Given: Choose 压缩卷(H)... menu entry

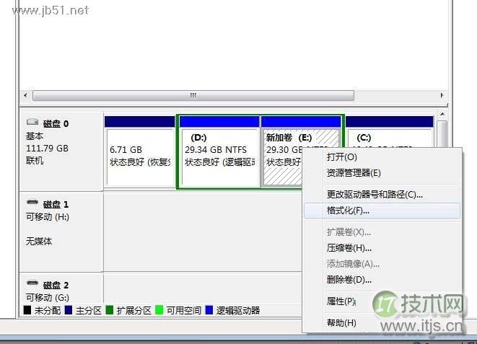Looking at the screenshot, I should 382,248.
